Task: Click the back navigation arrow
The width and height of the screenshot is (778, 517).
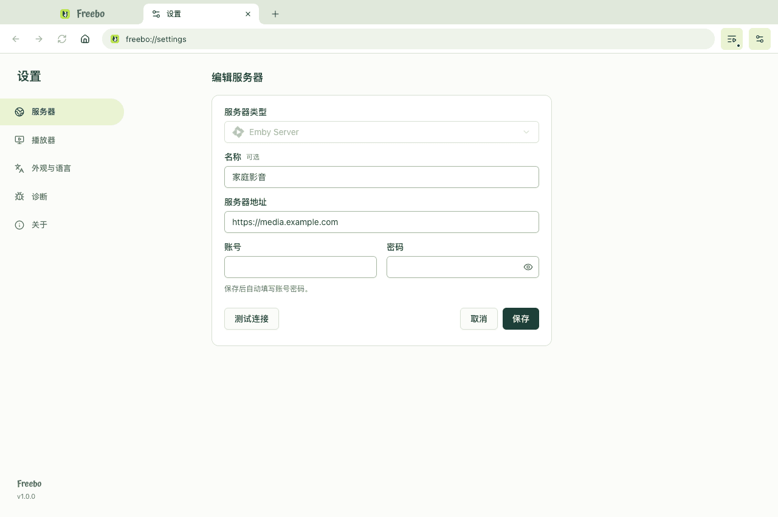Action: coord(16,39)
